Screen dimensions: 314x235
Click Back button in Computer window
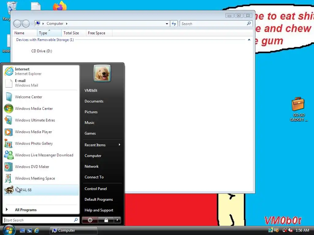click(x=17, y=24)
